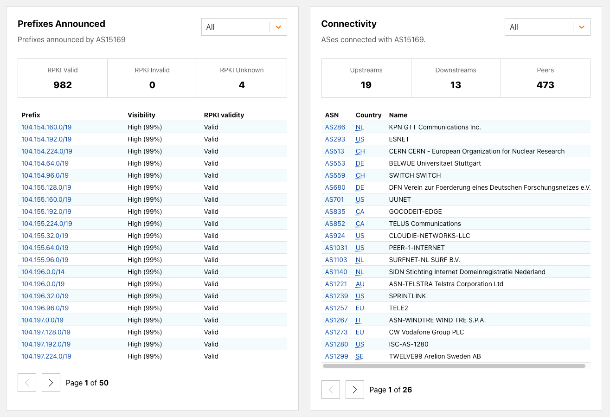The height and width of the screenshot is (417, 610).
Task: Open prefix 104.155.128.0/19
Action: click(46, 187)
